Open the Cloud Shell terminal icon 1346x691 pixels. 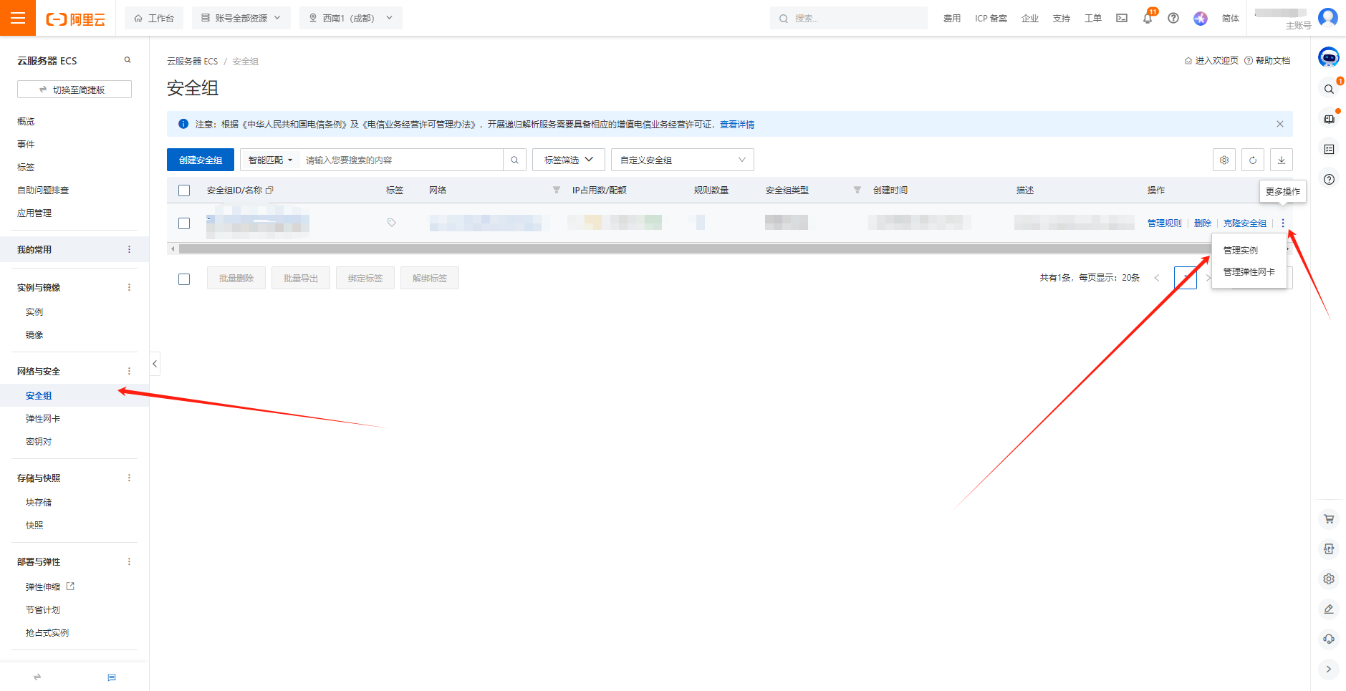pos(1122,19)
